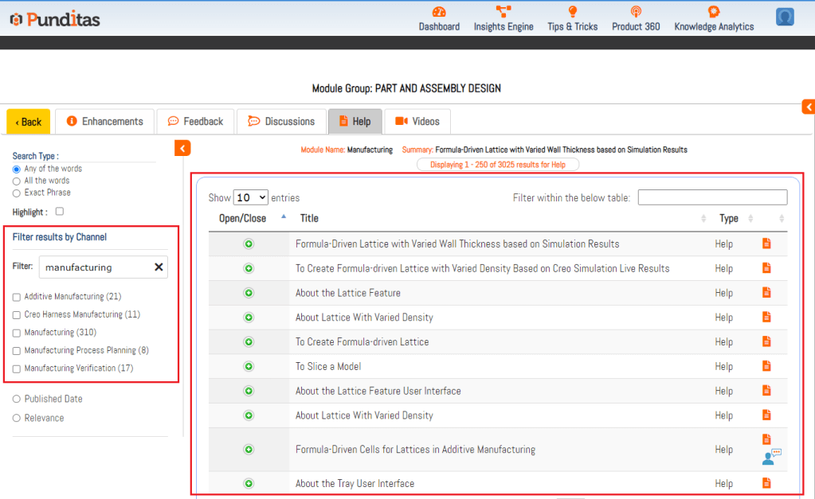Select the Exact Phrase search type
Screen dimensions: 815x499
(17, 193)
